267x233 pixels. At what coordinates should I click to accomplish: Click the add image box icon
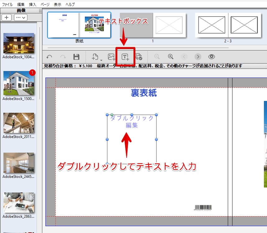(x=111, y=57)
